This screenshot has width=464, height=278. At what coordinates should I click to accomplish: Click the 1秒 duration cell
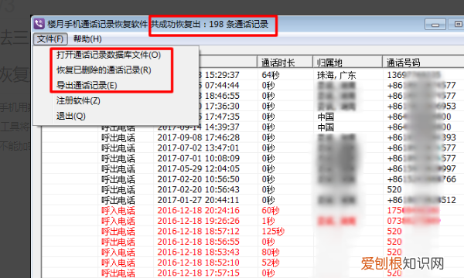click(x=268, y=221)
